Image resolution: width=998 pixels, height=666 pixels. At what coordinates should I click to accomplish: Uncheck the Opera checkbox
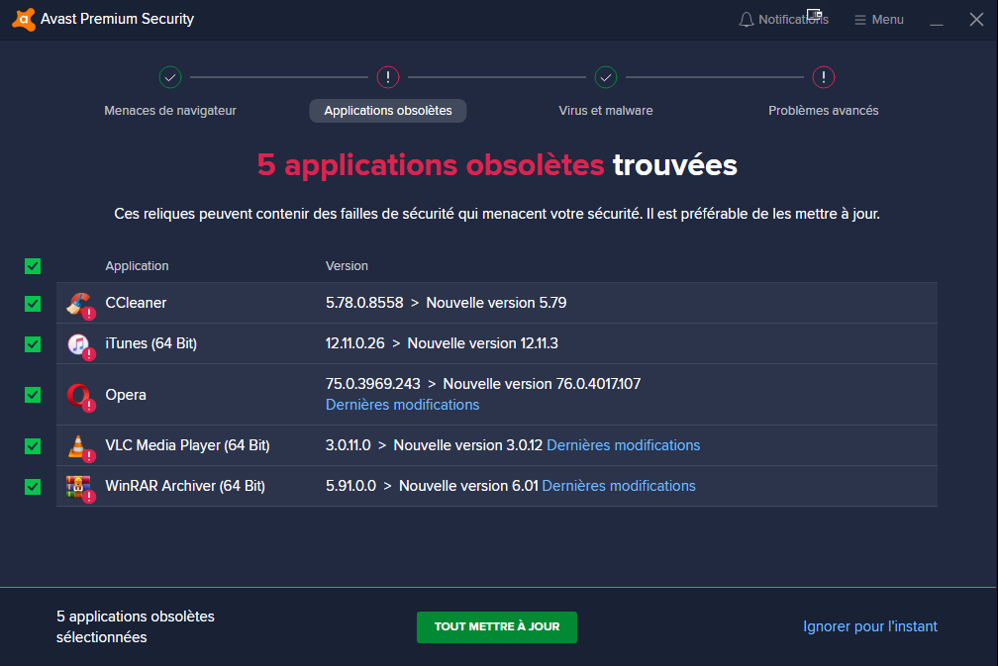click(33, 395)
